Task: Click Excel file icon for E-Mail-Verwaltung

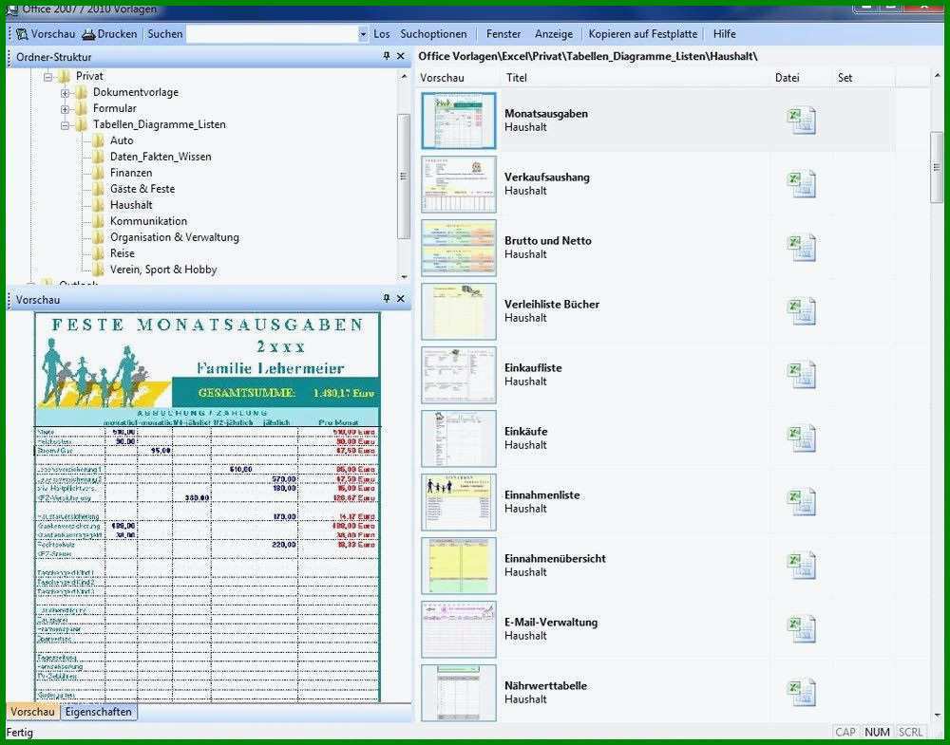Action: coord(802,629)
